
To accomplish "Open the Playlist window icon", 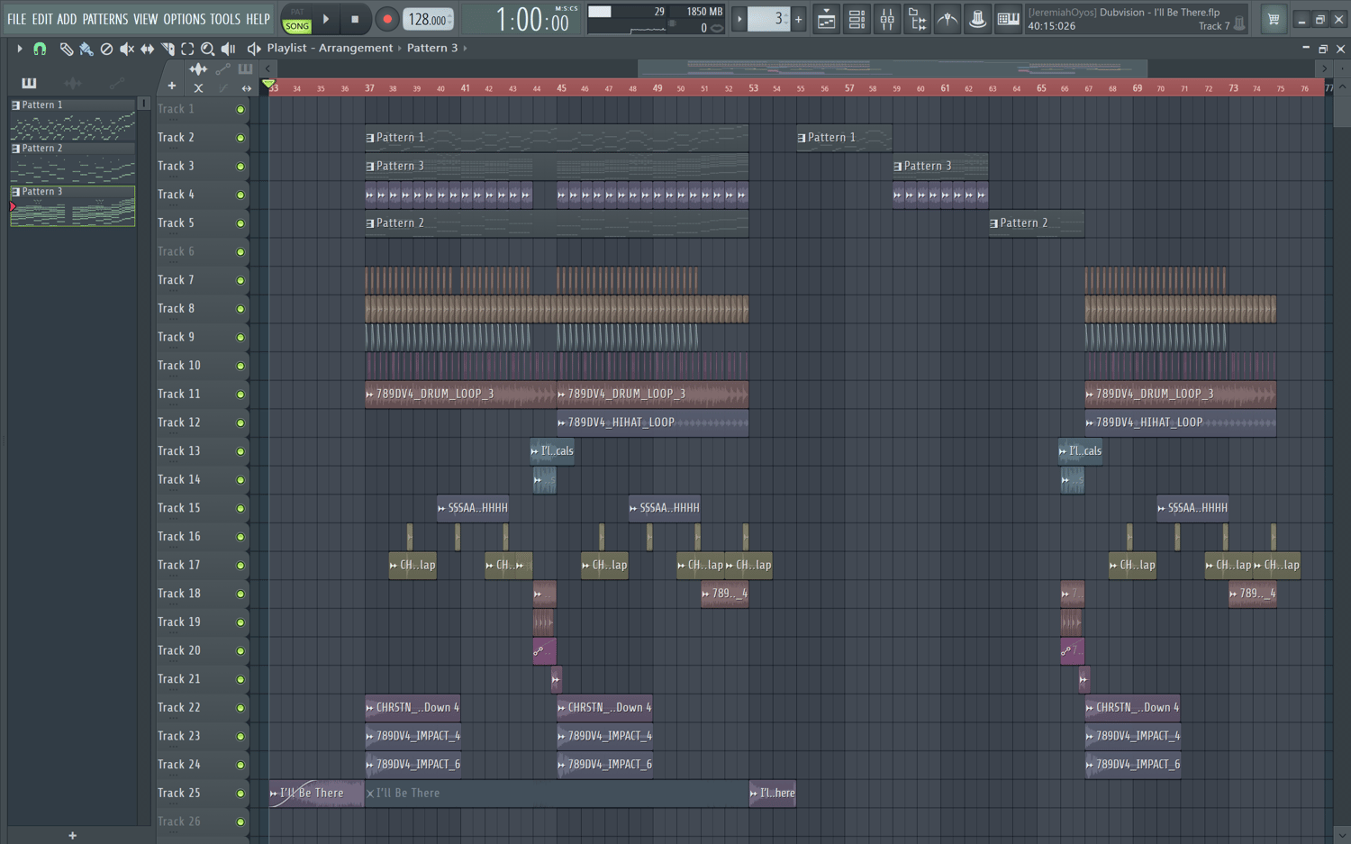I will point(826,19).
